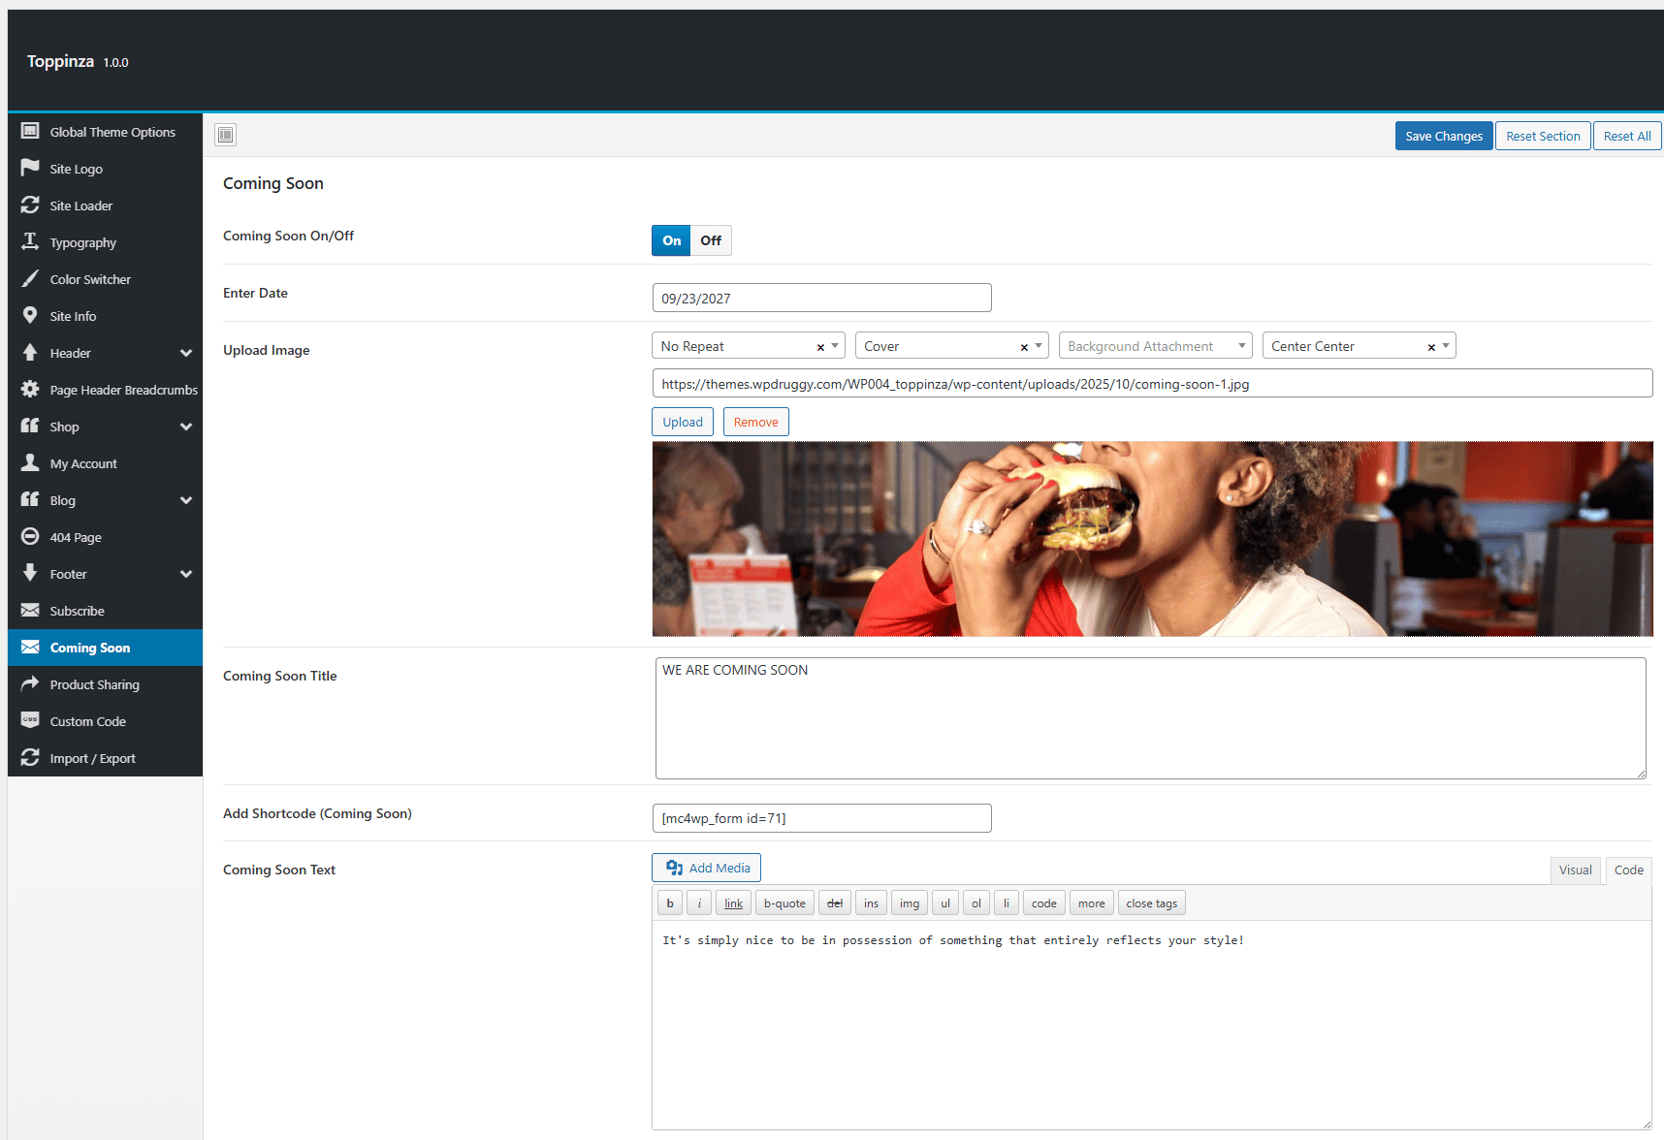The width and height of the screenshot is (1664, 1140).
Task: Open Site Loader refresh icon section
Action: click(30, 205)
